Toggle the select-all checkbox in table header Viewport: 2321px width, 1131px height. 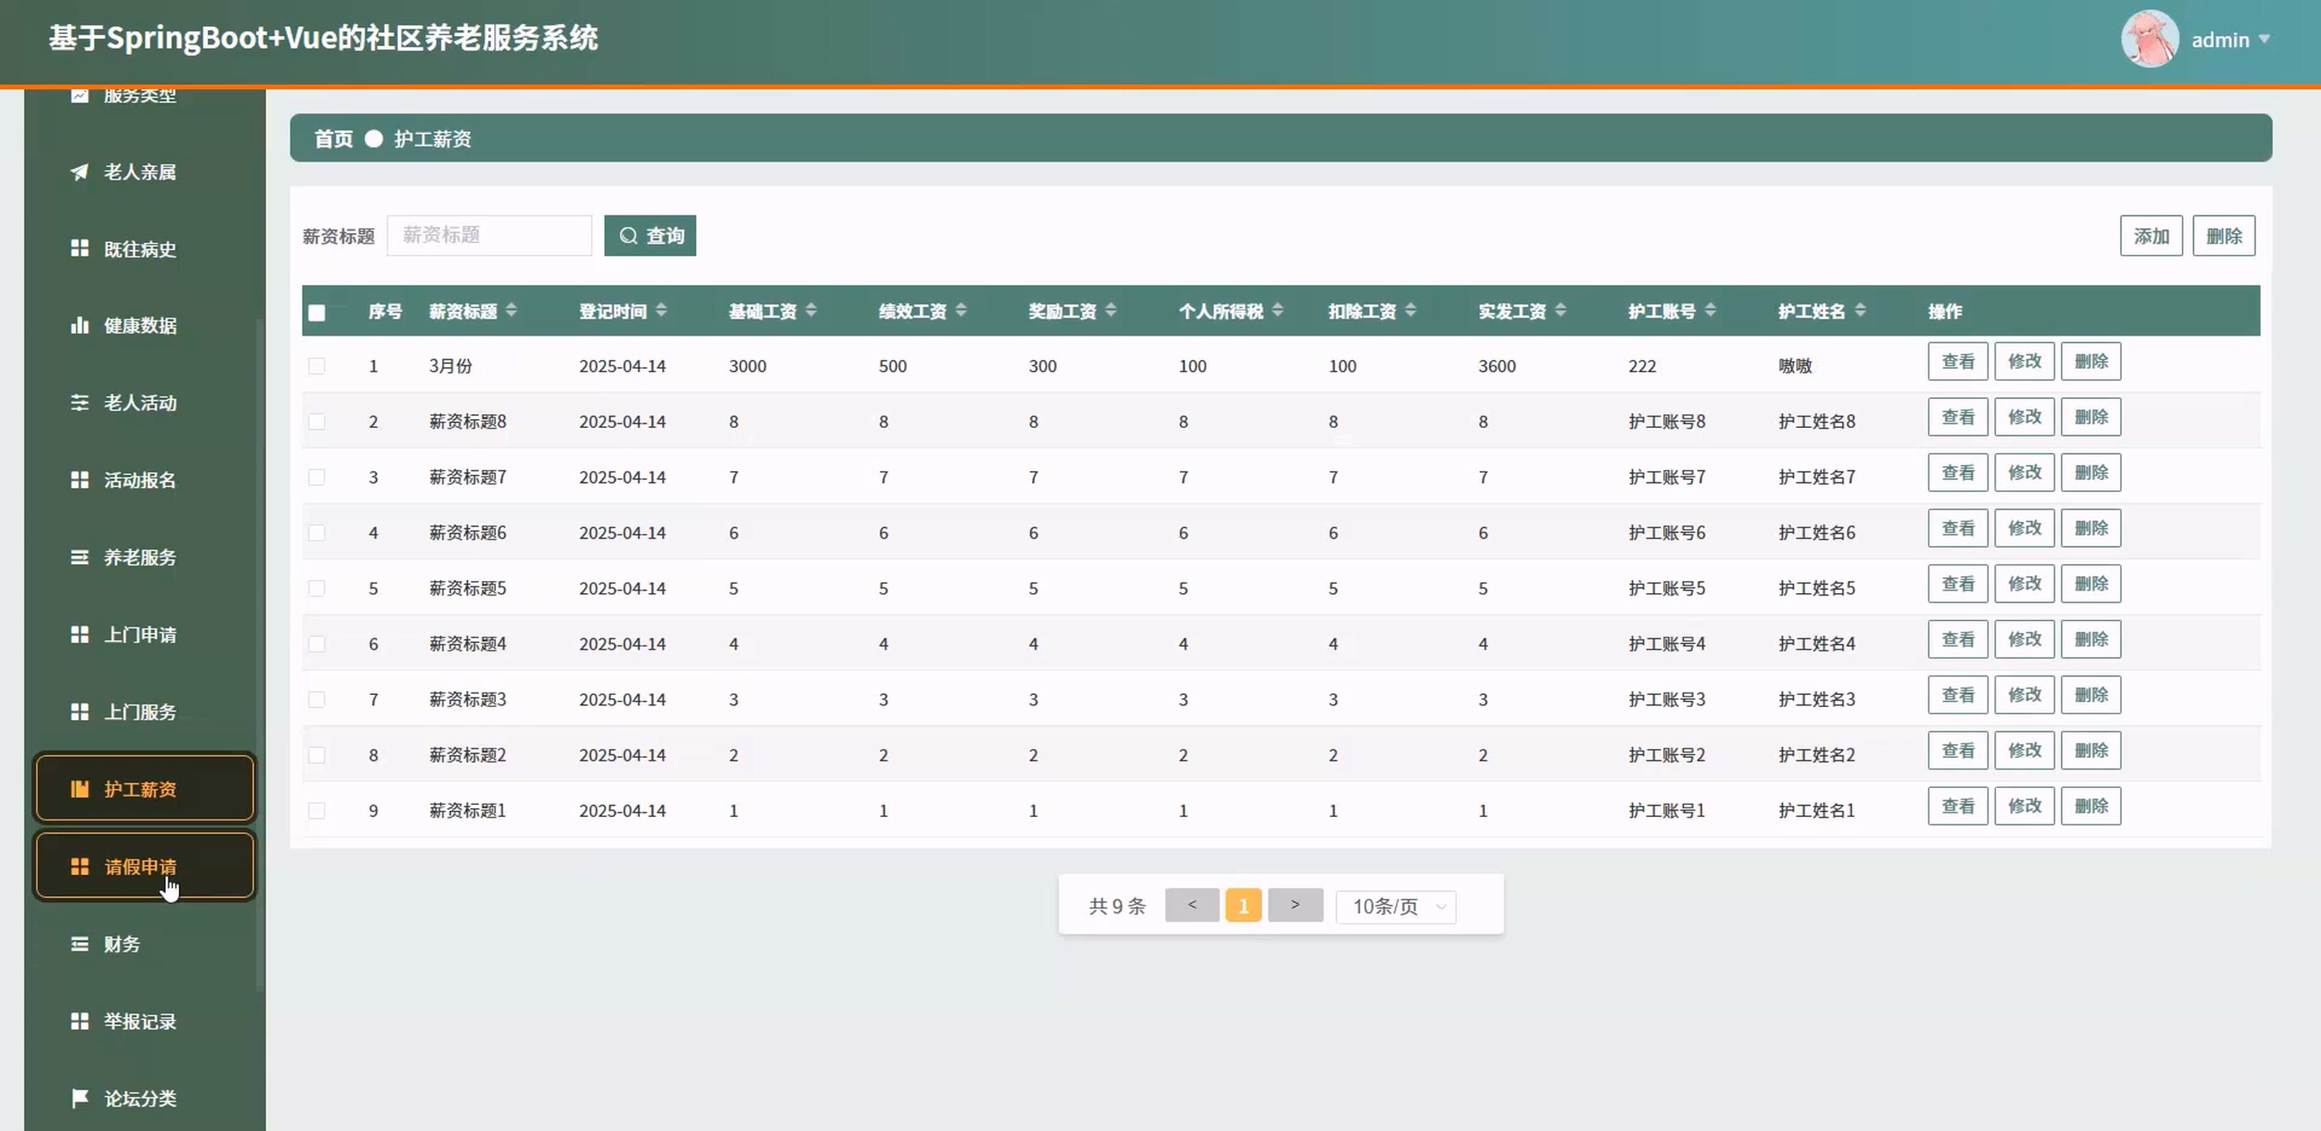[316, 312]
